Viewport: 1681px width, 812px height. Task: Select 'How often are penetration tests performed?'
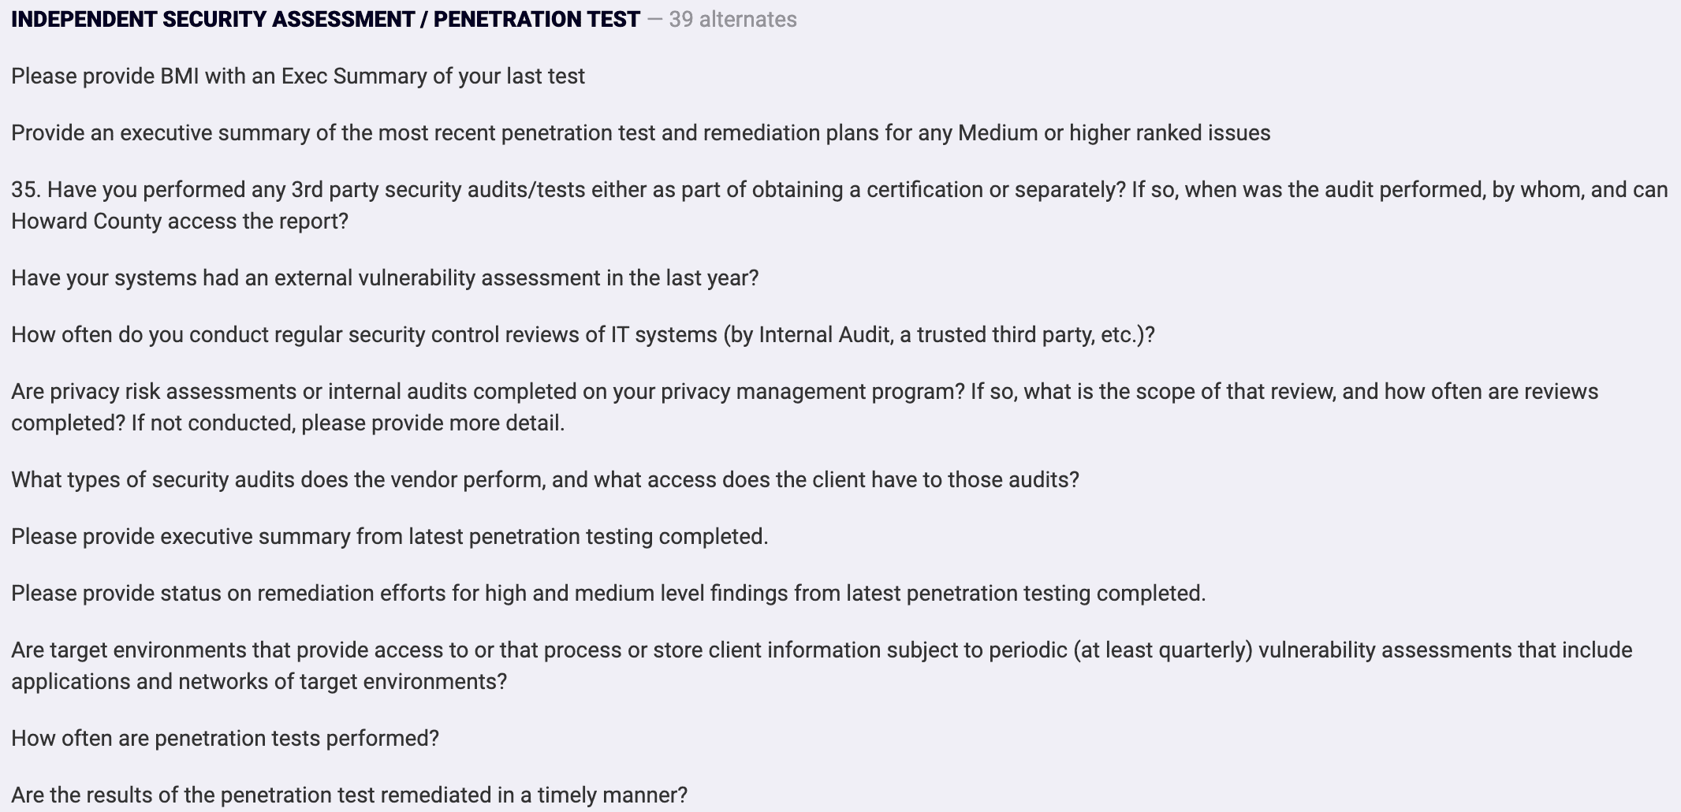(225, 738)
